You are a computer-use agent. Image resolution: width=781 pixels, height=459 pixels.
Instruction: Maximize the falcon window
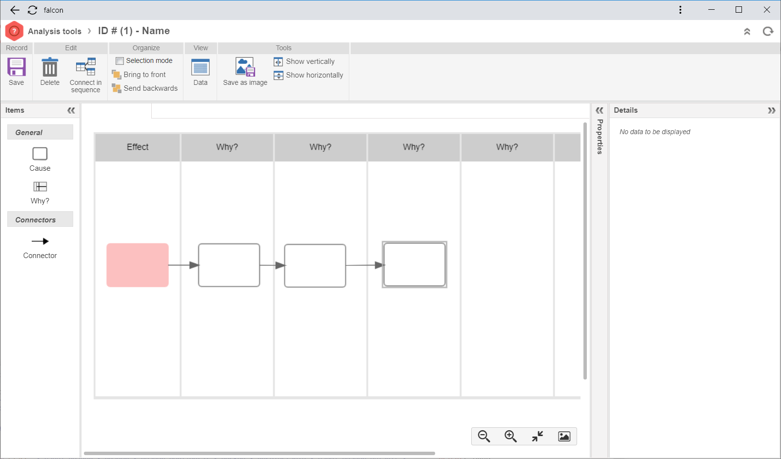(x=739, y=10)
